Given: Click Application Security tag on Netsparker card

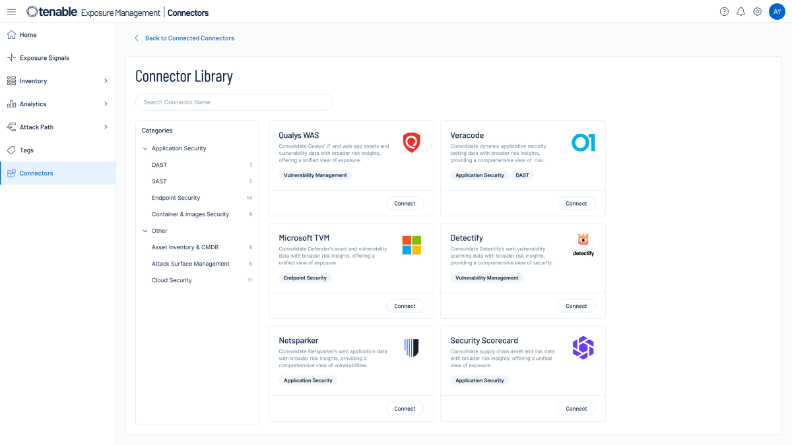Looking at the screenshot, I should [308, 380].
